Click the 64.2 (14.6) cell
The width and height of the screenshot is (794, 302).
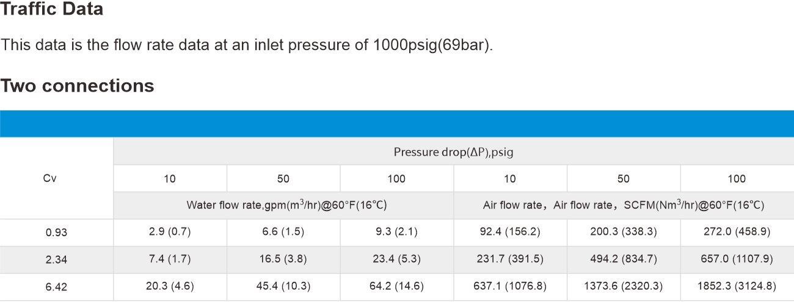(397, 286)
